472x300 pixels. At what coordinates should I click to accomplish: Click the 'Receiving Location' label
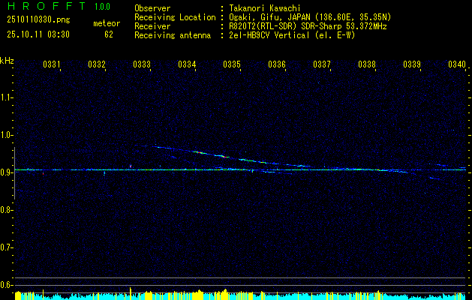(175, 17)
